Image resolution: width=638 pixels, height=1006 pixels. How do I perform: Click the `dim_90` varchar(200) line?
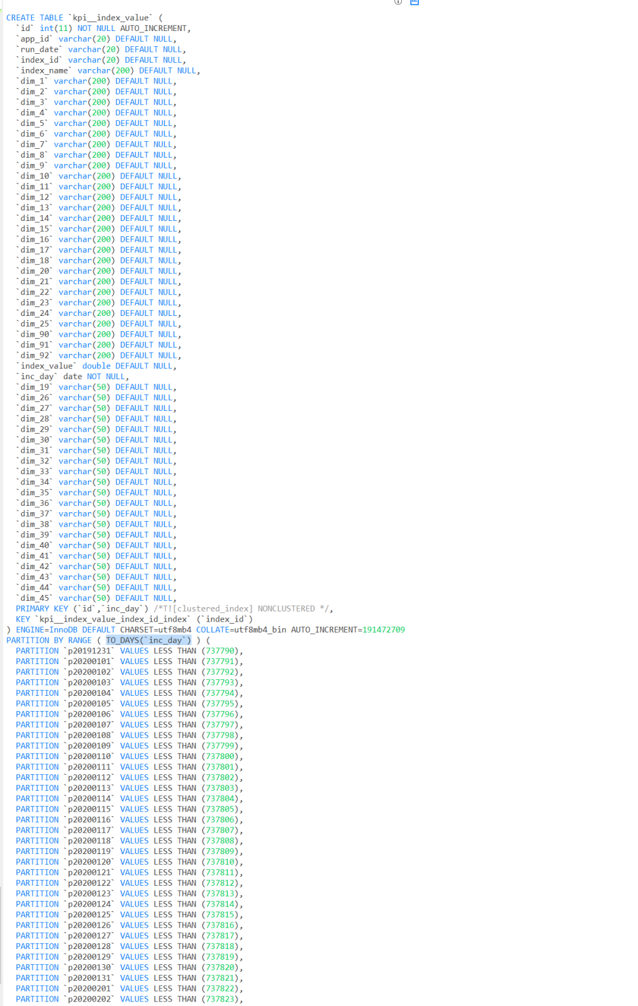pyautogui.click(x=99, y=334)
